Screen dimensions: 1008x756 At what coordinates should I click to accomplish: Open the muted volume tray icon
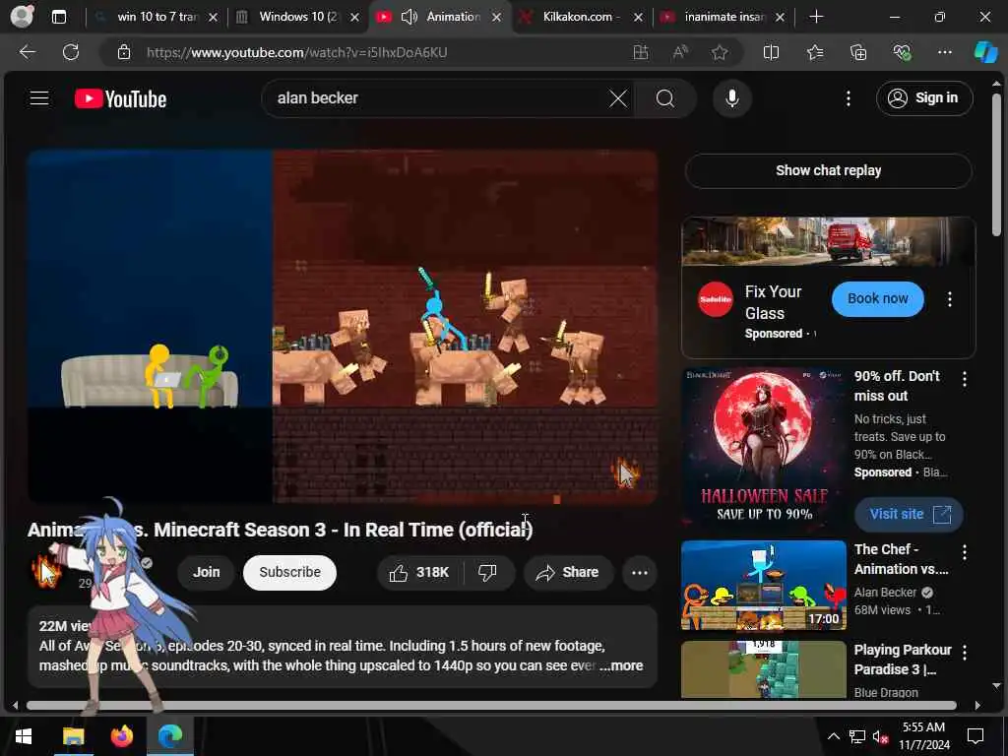(881, 736)
